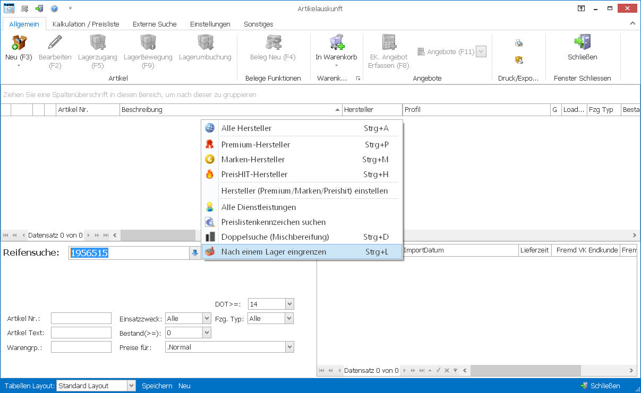The width and height of the screenshot is (641, 393).
Task: Click the export icon below the printer
Action: coord(519,60)
